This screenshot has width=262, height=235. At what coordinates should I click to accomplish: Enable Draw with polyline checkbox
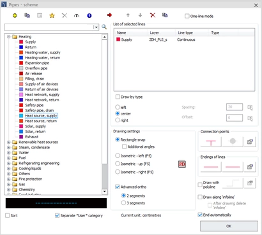(x=200, y=185)
